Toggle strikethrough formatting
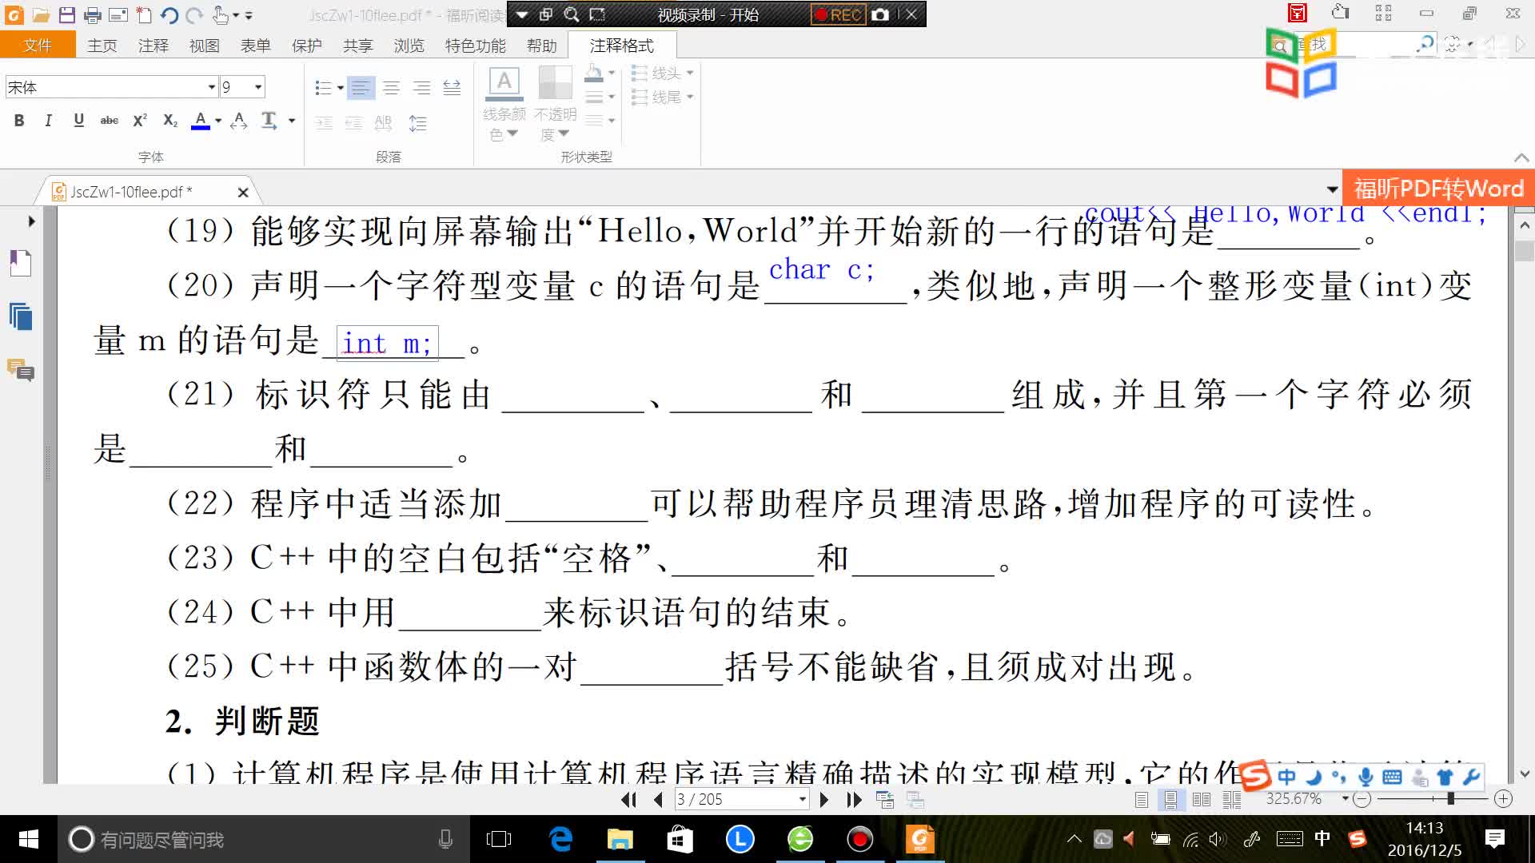The height and width of the screenshot is (863, 1535). pos(110,121)
